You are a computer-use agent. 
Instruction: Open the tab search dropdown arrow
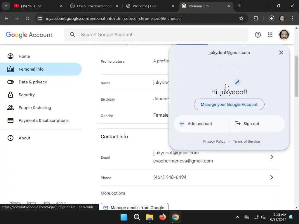(6, 6)
